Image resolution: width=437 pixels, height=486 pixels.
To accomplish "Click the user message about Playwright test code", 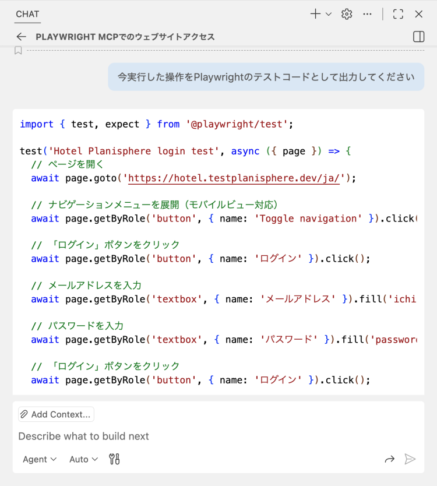I will click(266, 77).
